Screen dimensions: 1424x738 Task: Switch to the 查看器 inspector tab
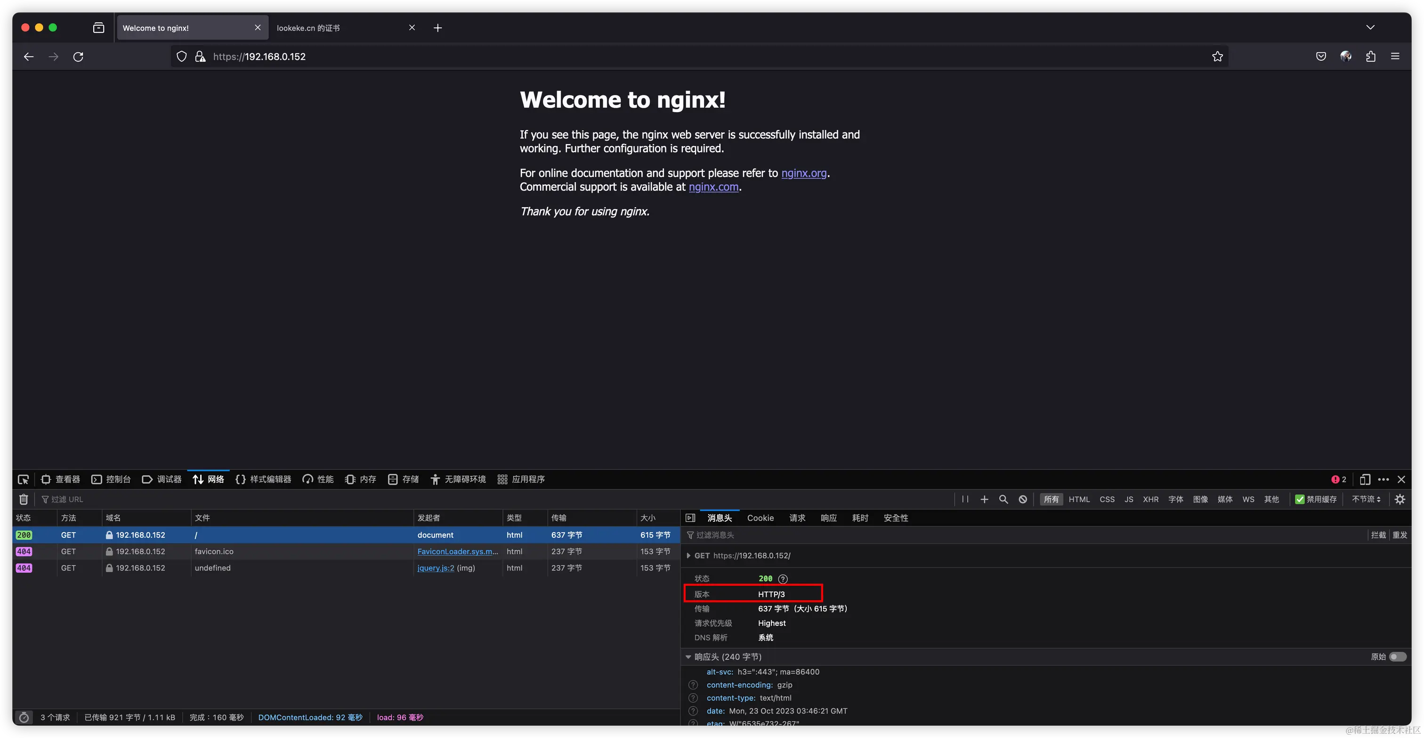61,479
